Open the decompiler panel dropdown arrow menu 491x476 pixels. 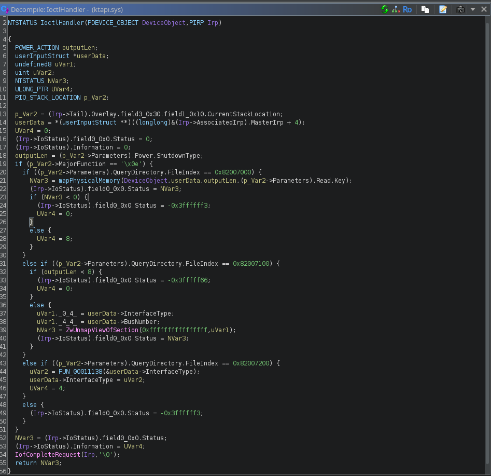click(473, 9)
